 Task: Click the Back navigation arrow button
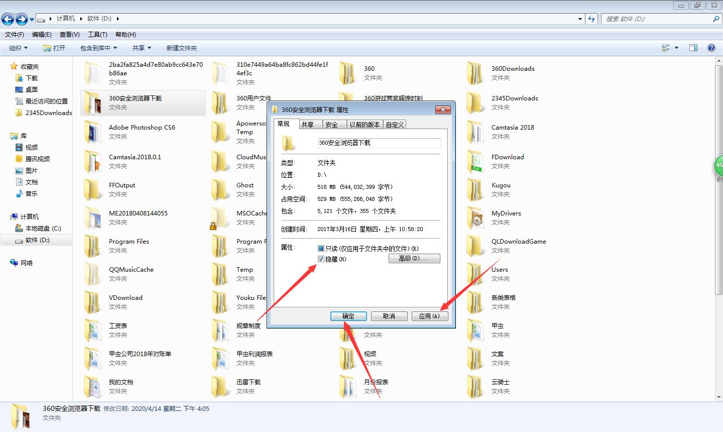tap(8, 20)
